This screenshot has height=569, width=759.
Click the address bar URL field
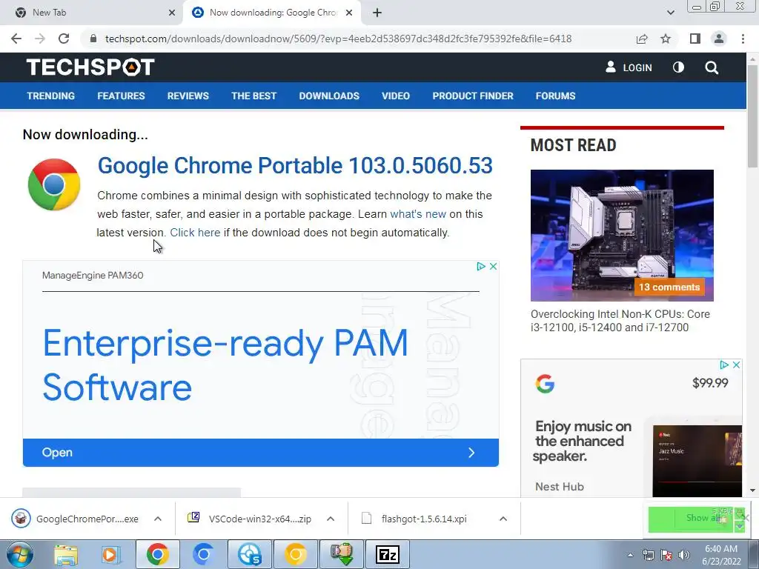338,39
